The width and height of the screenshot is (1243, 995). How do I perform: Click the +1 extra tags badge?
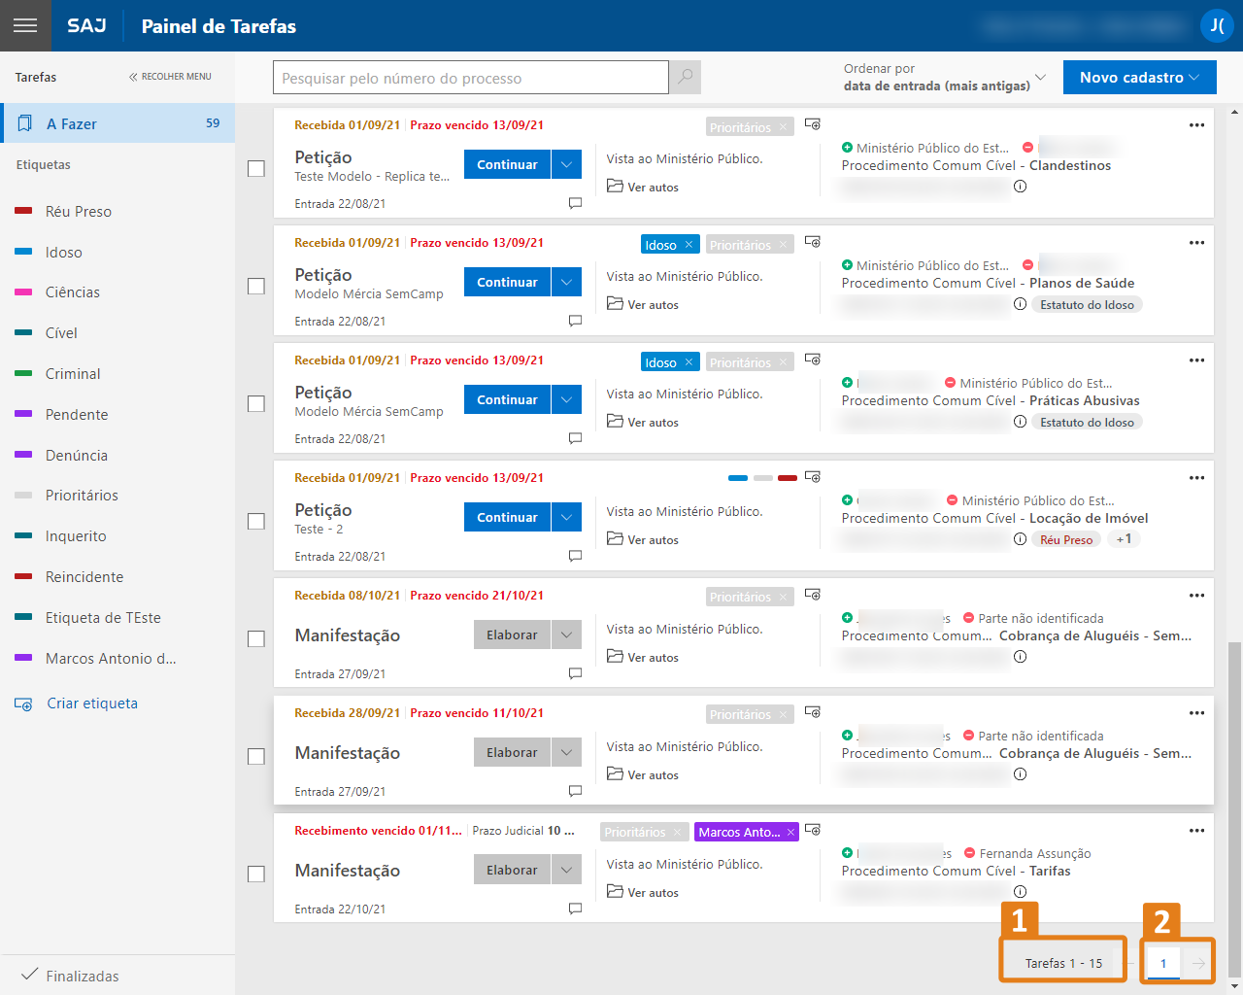(1124, 539)
